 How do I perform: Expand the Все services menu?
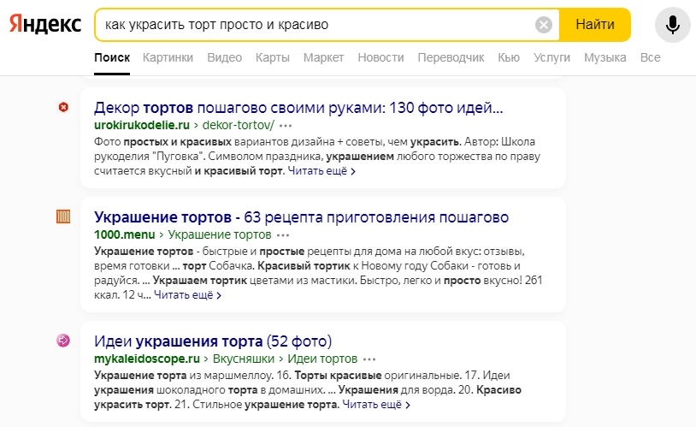click(x=651, y=58)
